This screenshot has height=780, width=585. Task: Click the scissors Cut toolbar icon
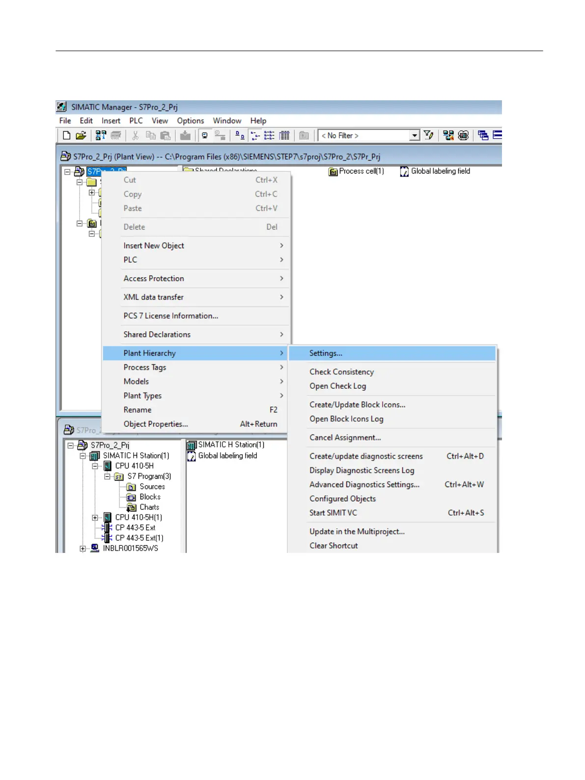click(x=136, y=135)
